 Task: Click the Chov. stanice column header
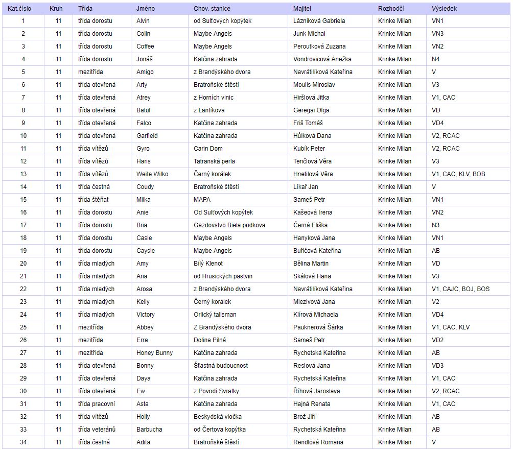[x=212, y=9]
